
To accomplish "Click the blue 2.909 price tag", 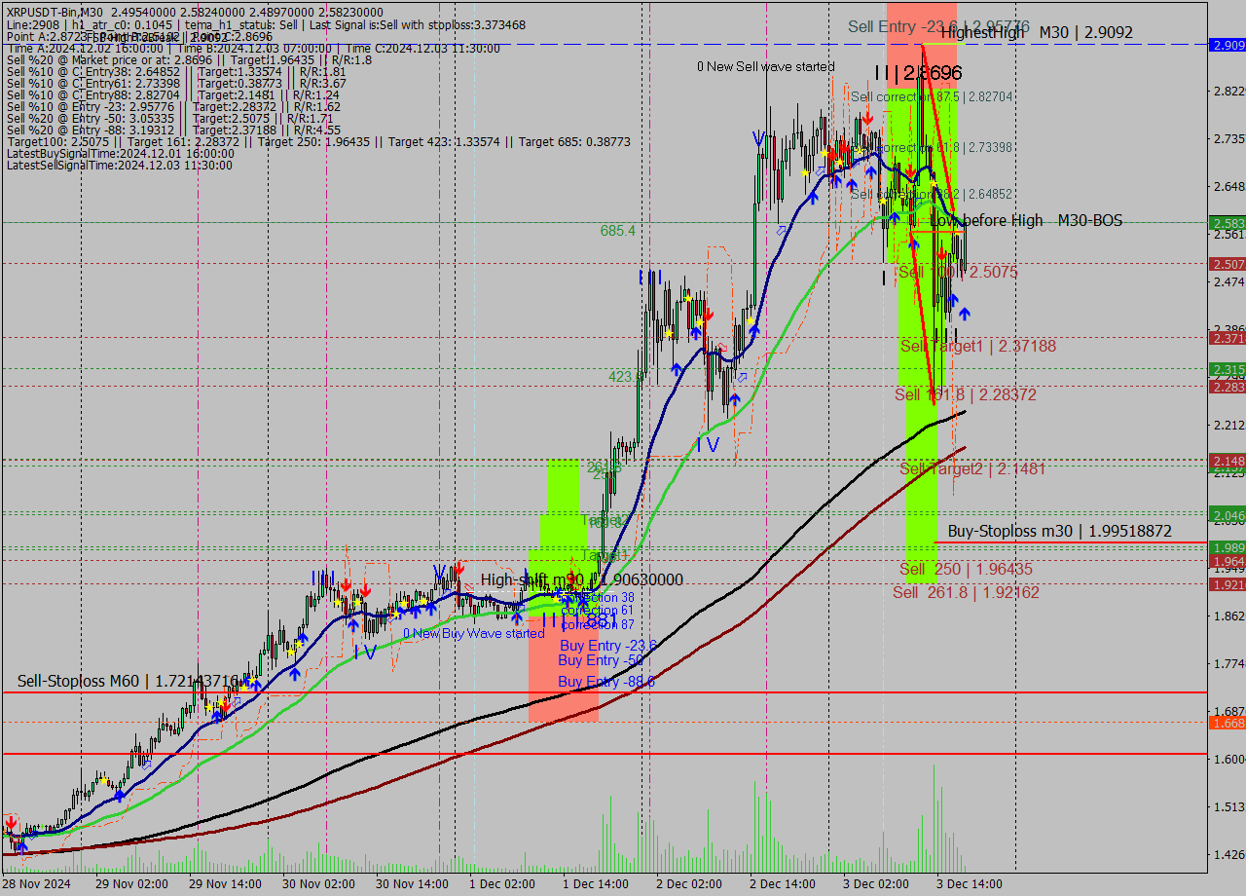I will pyautogui.click(x=1227, y=45).
